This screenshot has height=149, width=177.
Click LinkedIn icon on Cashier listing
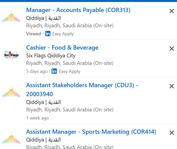click(x=54, y=71)
